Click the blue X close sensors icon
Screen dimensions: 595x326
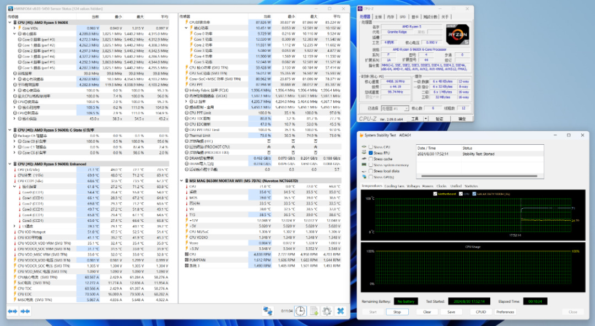click(340, 311)
